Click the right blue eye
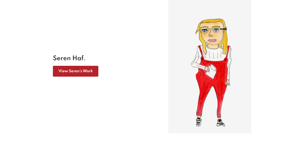This screenshot has width=307, height=147. [216, 30]
